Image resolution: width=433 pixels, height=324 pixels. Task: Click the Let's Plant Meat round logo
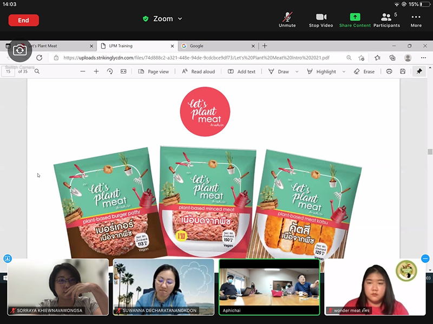(x=205, y=112)
